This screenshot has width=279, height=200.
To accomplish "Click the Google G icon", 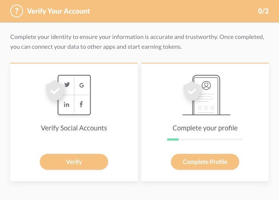I will [82, 85].
